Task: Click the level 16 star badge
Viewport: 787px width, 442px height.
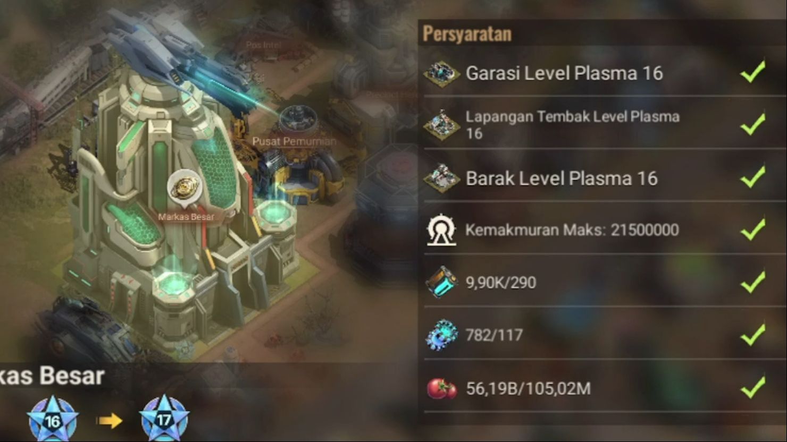Action: pyautogui.click(x=52, y=420)
